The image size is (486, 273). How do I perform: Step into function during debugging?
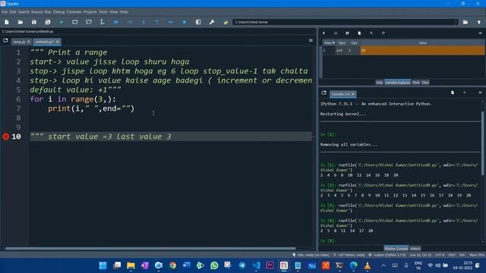tap(144, 22)
